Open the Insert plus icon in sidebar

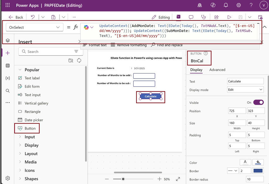point(8,53)
